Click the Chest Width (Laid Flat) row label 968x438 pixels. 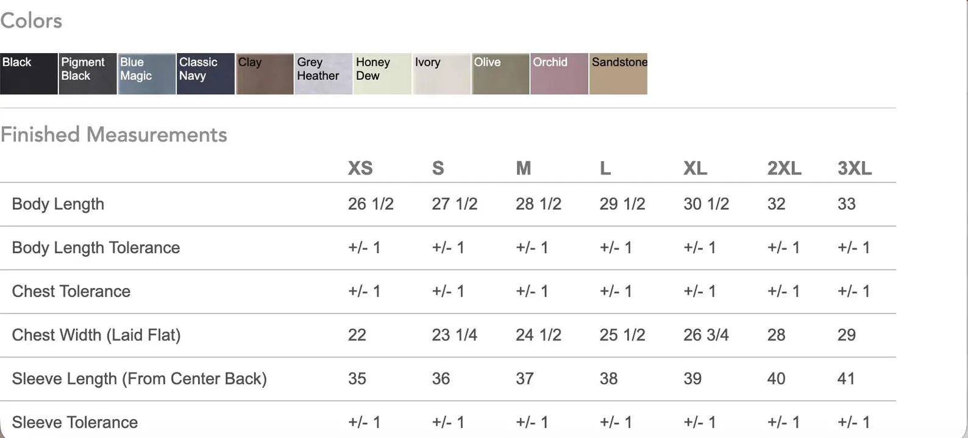[96, 335]
